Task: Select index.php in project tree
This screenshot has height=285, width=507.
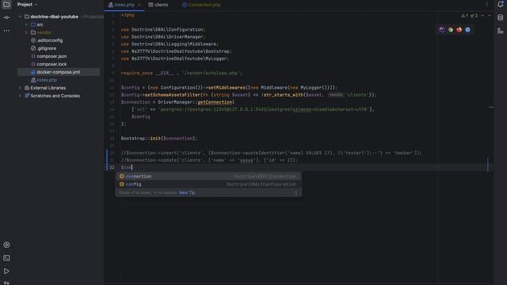Action: coord(47,80)
